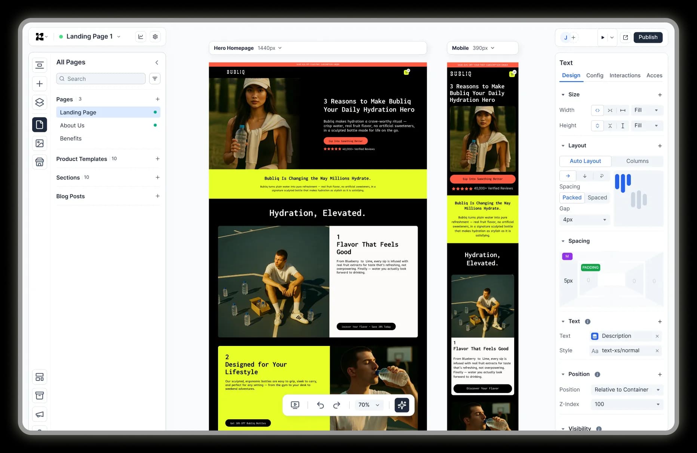Collapse the Size section
This screenshot has width=697, height=453.
tap(563, 95)
